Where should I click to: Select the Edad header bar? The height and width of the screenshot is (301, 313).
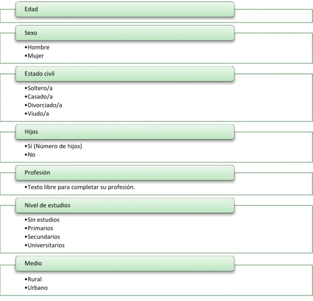click(125, 9)
